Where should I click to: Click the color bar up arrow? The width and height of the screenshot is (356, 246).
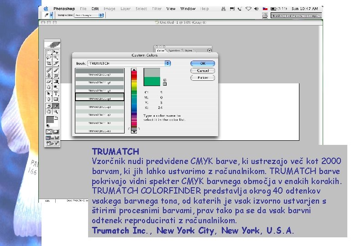134,70
